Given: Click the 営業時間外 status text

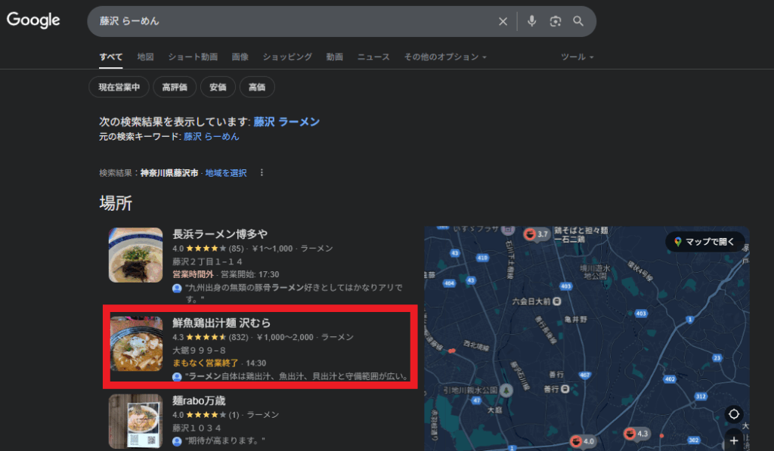Looking at the screenshot, I should point(193,274).
